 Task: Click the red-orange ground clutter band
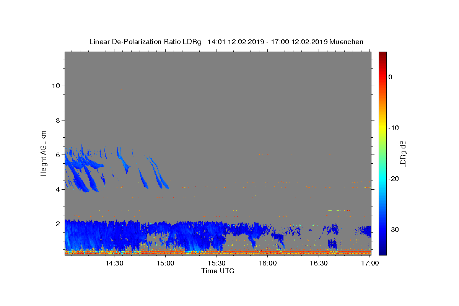pos(218,252)
